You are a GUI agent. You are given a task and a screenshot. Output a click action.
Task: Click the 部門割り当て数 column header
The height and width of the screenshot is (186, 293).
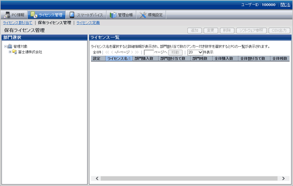coord(174,59)
